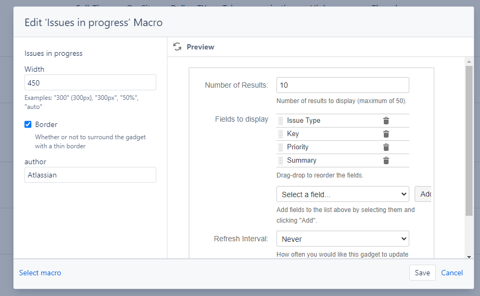
Task: Grab the Priority row drag handle
Action: 281,147
